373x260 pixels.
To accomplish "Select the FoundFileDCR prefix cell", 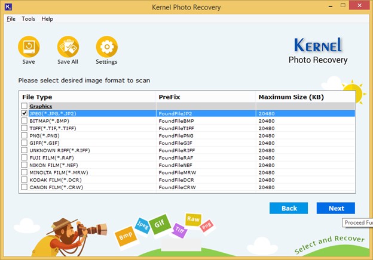I will pyautogui.click(x=206, y=180).
